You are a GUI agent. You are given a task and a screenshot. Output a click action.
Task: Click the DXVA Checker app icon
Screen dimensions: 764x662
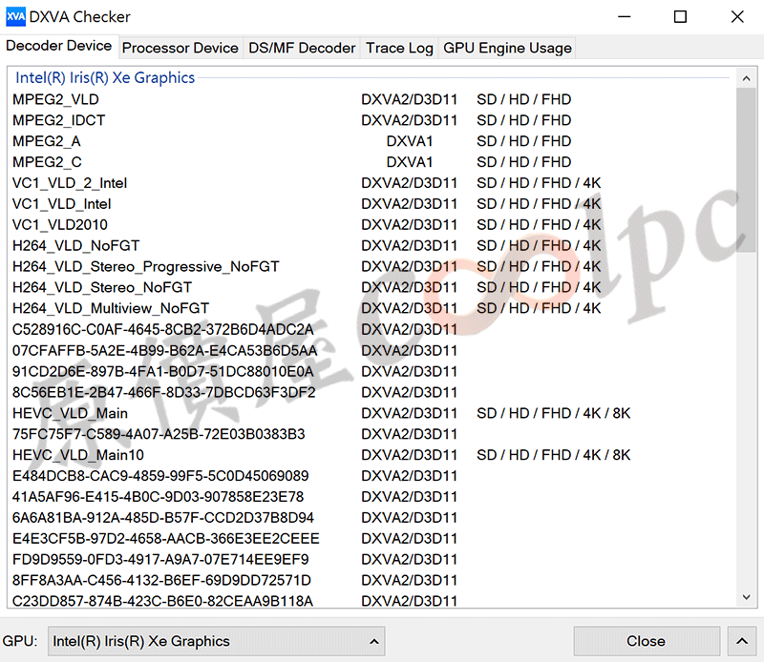pyautogui.click(x=15, y=16)
